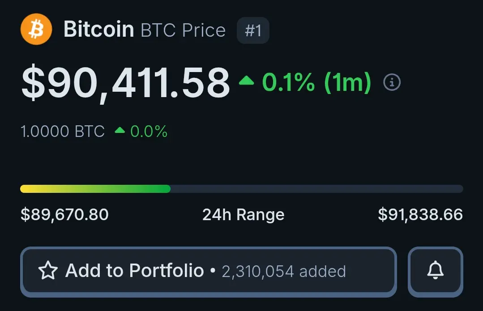Viewport: 483px width, 311px height.
Task: Click the 0.1% (1m) change text
Action: point(316,82)
